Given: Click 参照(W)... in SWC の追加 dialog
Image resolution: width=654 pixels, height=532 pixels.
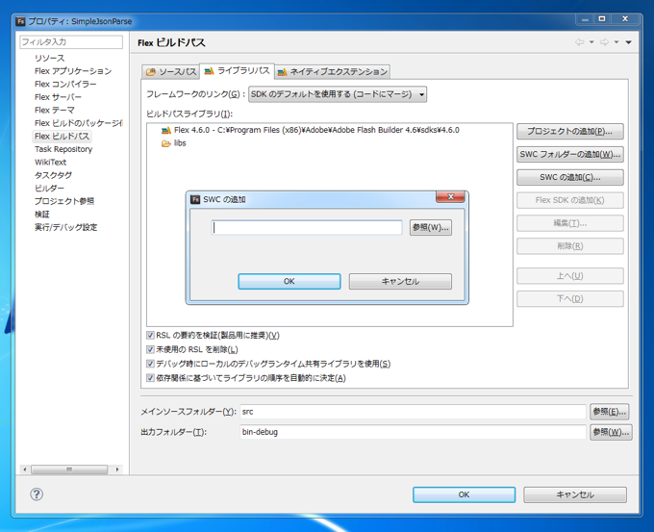Looking at the screenshot, I should click(431, 227).
